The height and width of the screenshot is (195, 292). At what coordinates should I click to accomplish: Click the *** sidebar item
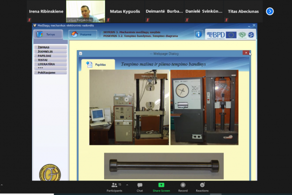point(51,68)
